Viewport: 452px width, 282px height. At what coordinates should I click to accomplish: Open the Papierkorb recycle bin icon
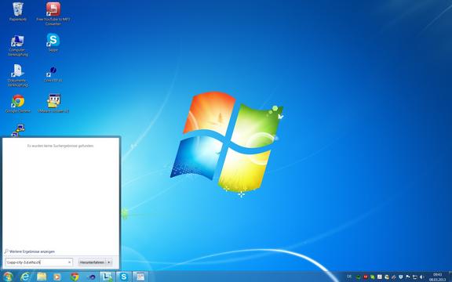click(x=18, y=12)
